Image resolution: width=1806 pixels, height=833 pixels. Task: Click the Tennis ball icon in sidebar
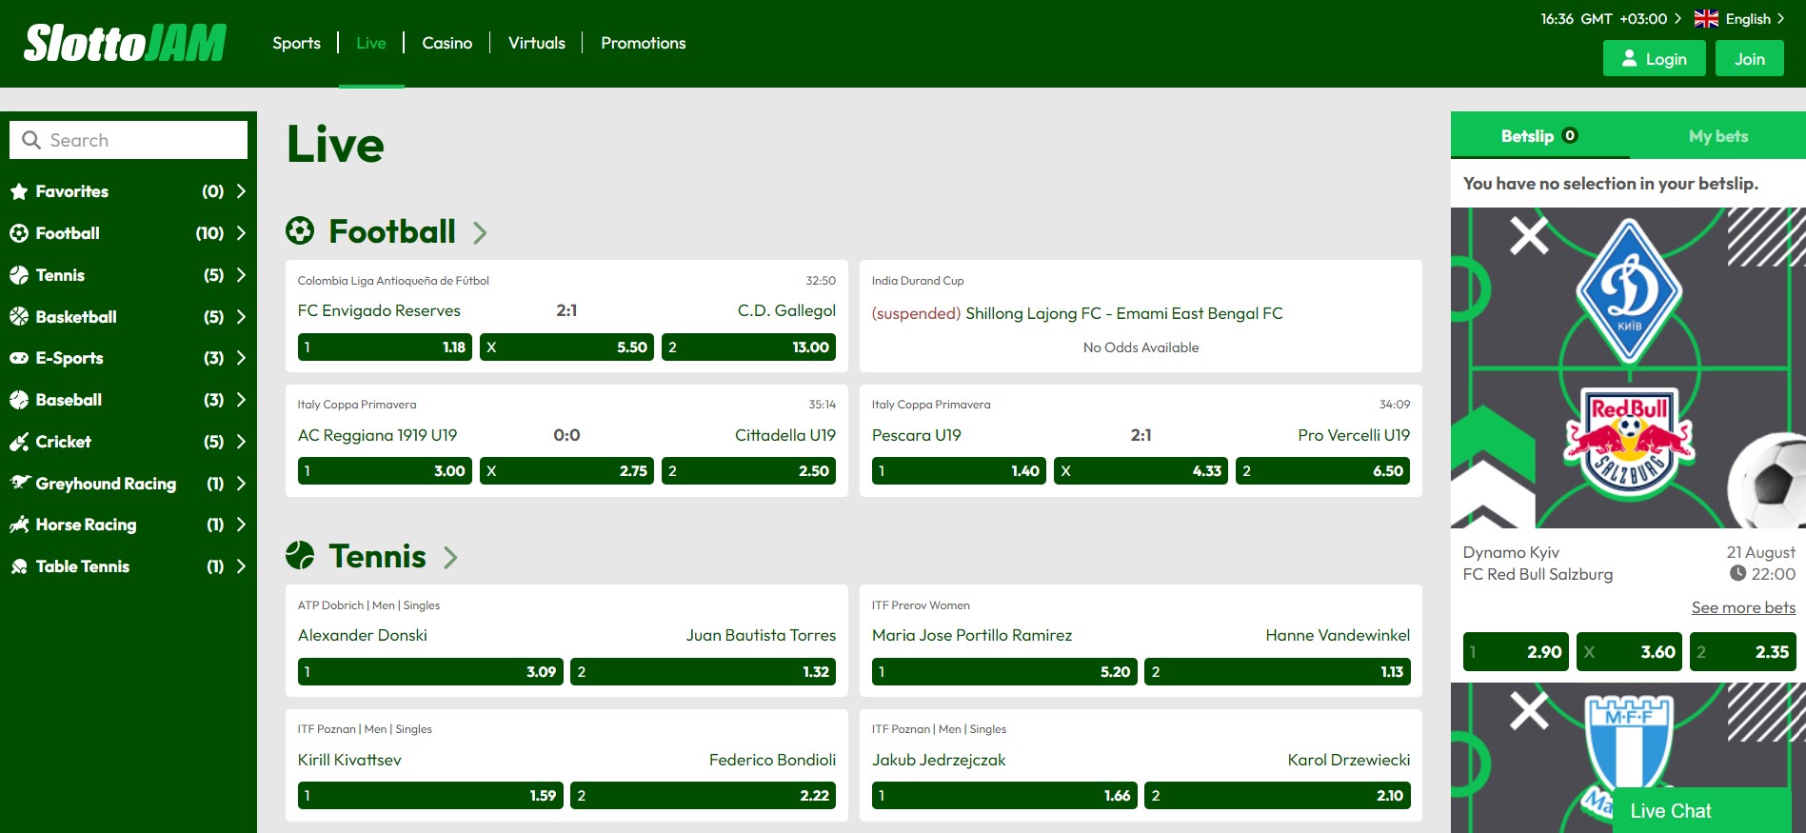click(19, 275)
